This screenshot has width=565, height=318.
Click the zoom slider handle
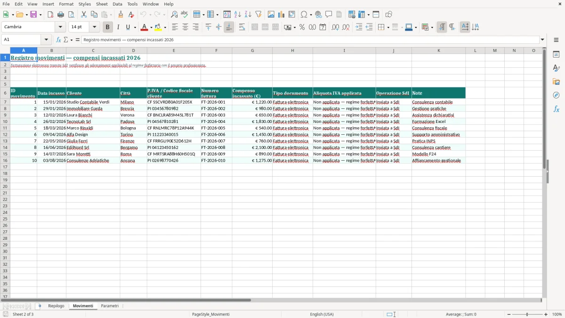tap(527, 314)
